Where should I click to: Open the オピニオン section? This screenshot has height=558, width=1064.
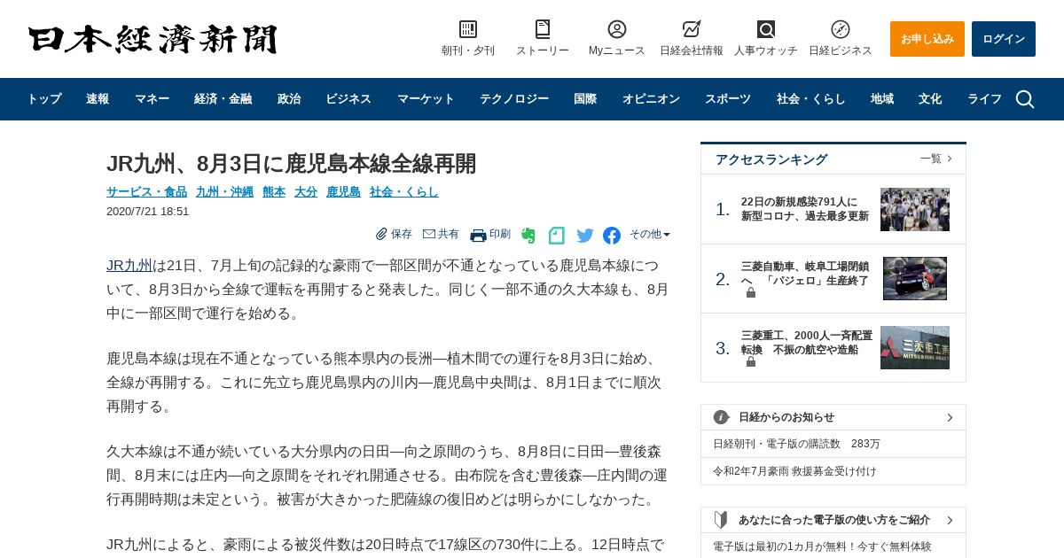coord(651,99)
